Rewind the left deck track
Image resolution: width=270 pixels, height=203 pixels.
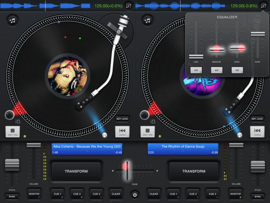click(122, 132)
